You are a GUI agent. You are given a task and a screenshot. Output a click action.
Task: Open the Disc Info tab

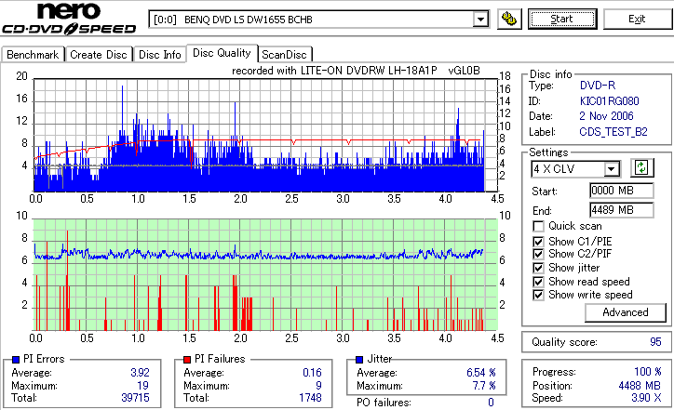pos(159,55)
